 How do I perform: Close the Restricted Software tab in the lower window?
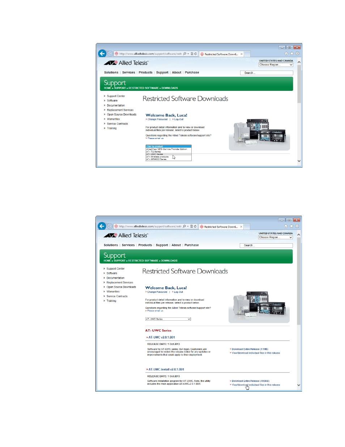(x=241, y=227)
